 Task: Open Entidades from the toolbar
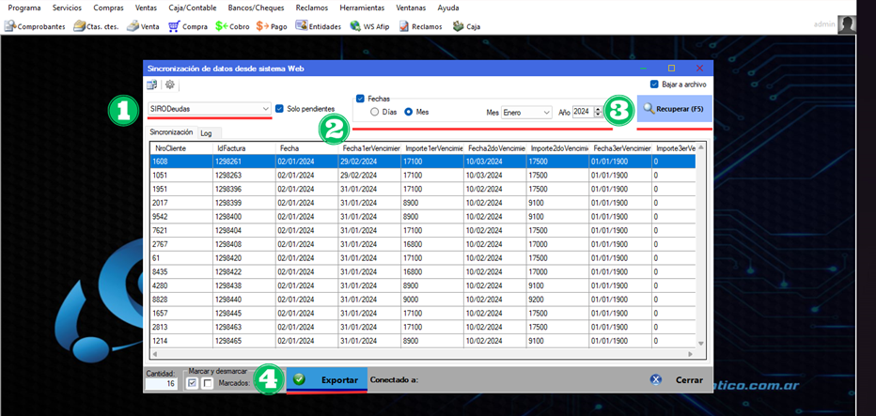click(318, 26)
